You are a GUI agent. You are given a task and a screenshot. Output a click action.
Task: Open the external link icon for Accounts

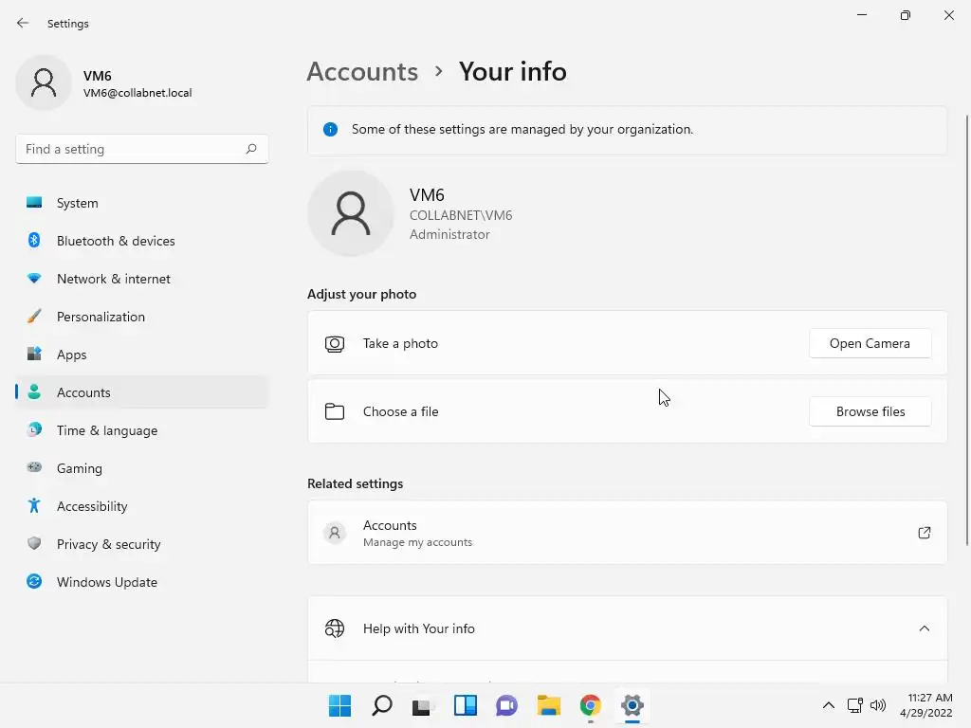924,533
